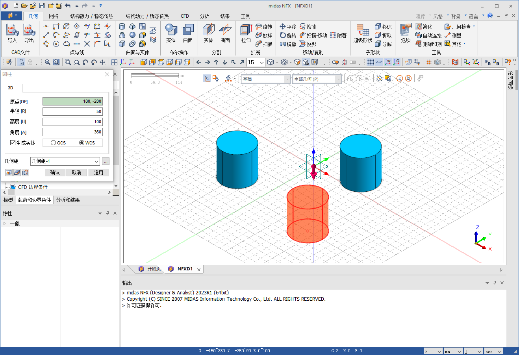This screenshot has height=355, width=519.
Task: Expand the 其他 tools dropdown
Action: pyautogui.click(x=464, y=44)
